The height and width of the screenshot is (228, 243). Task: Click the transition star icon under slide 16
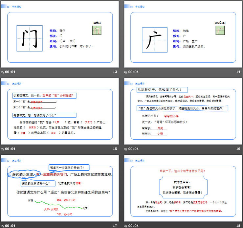[126, 149]
